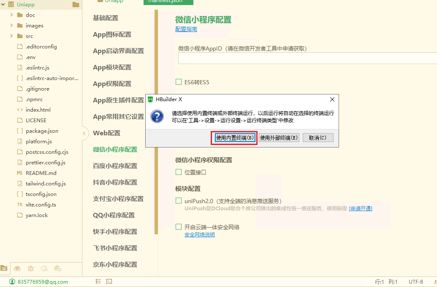
Task: Expand the src folder
Action: [11, 36]
